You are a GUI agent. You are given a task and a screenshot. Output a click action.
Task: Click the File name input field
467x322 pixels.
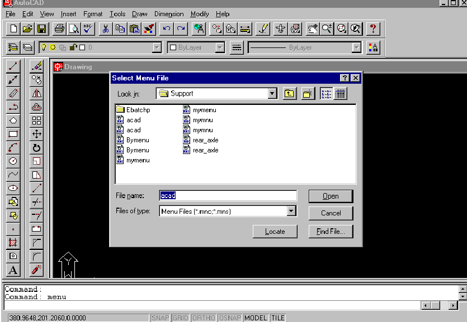[228, 195]
